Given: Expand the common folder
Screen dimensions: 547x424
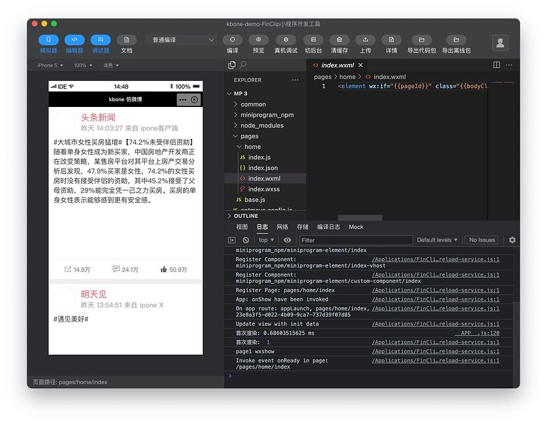Looking at the screenshot, I should [253, 104].
